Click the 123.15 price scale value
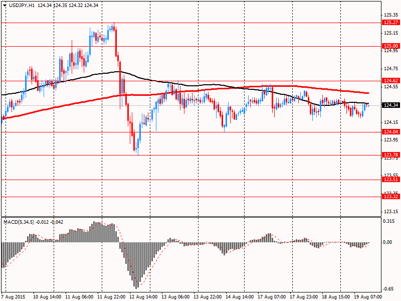Image resolution: width=401 pixels, height=301 pixels. click(x=391, y=212)
